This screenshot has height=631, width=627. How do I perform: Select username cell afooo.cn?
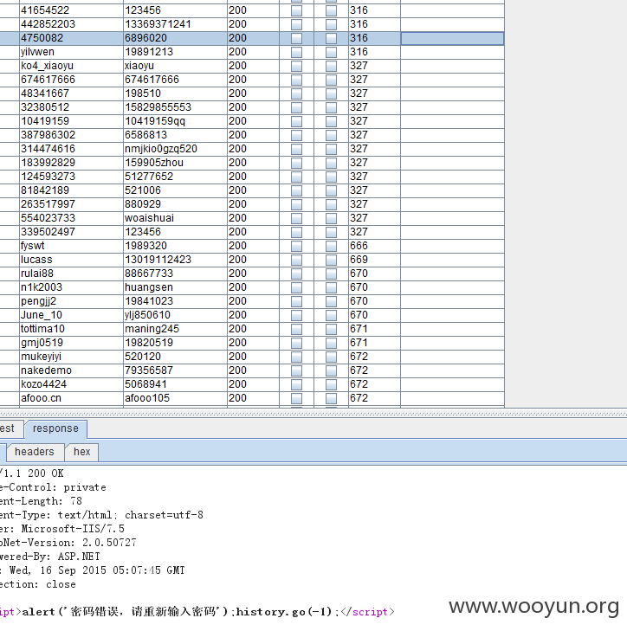tap(71, 398)
